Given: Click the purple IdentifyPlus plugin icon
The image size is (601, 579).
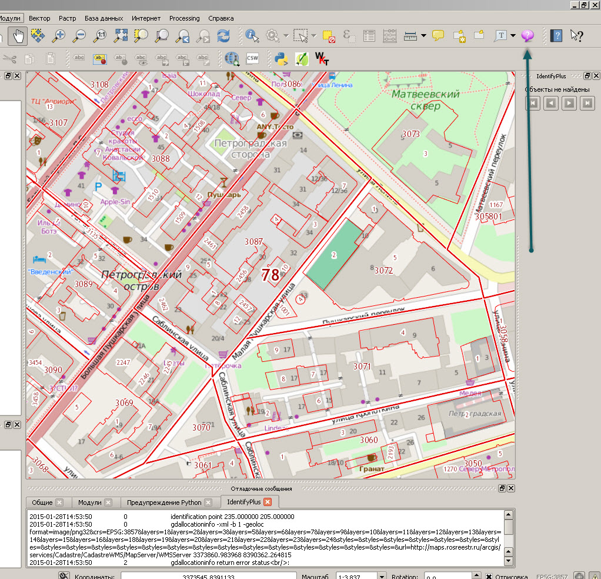Looking at the screenshot, I should point(527,36).
